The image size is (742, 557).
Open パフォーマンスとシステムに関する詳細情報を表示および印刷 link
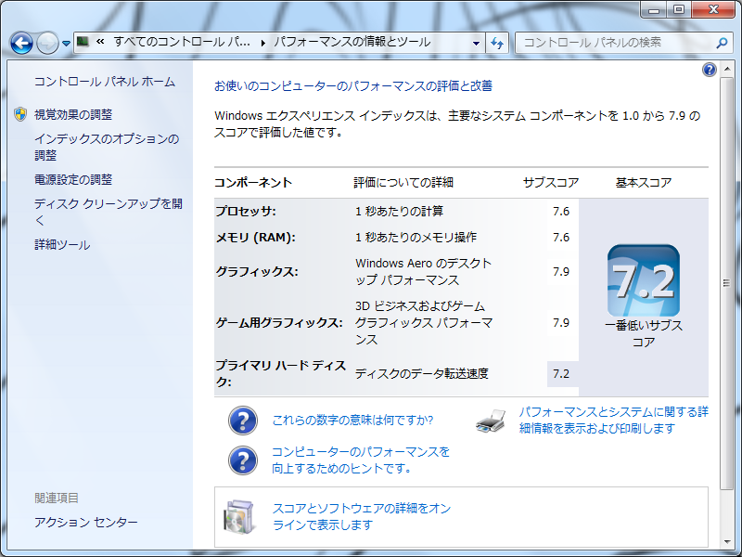click(614, 421)
